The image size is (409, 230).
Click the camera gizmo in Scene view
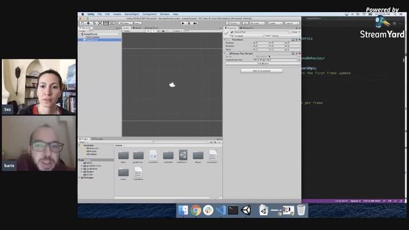(x=172, y=85)
